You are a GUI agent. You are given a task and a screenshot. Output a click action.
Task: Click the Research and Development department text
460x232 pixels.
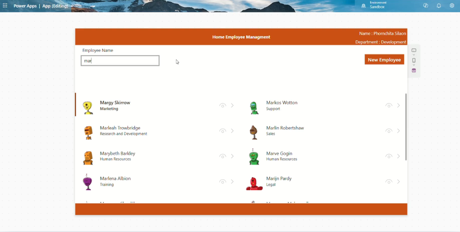[x=124, y=134]
